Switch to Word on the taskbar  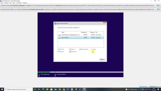coord(68,89)
